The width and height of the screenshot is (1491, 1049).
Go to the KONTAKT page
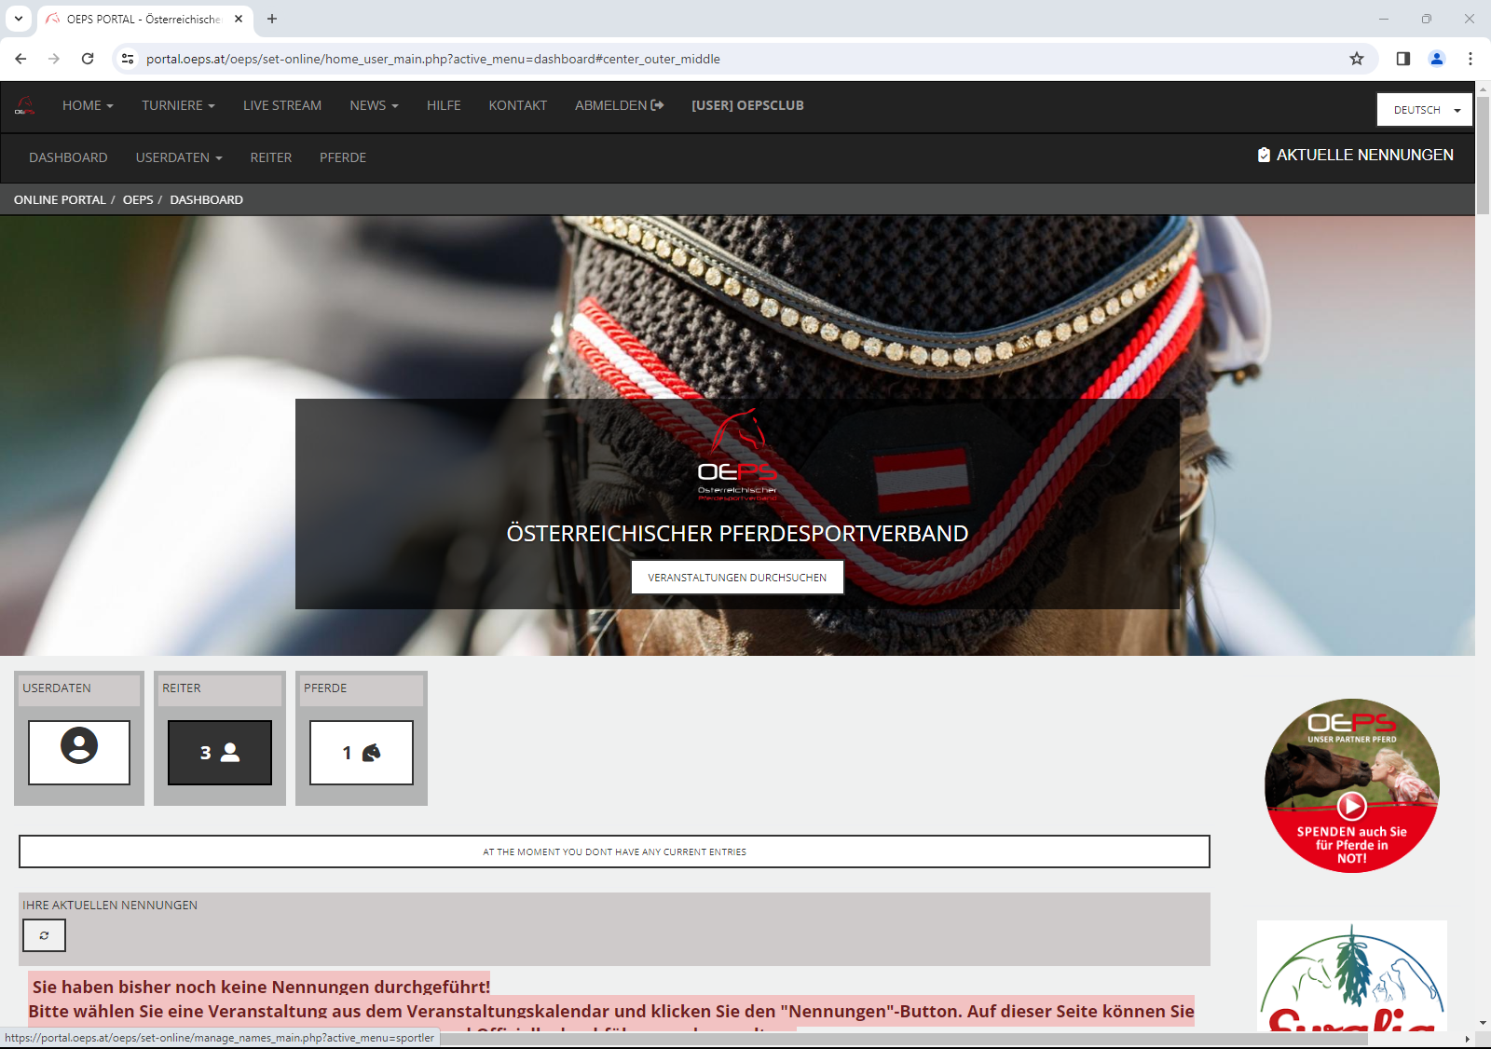pos(518,106)
